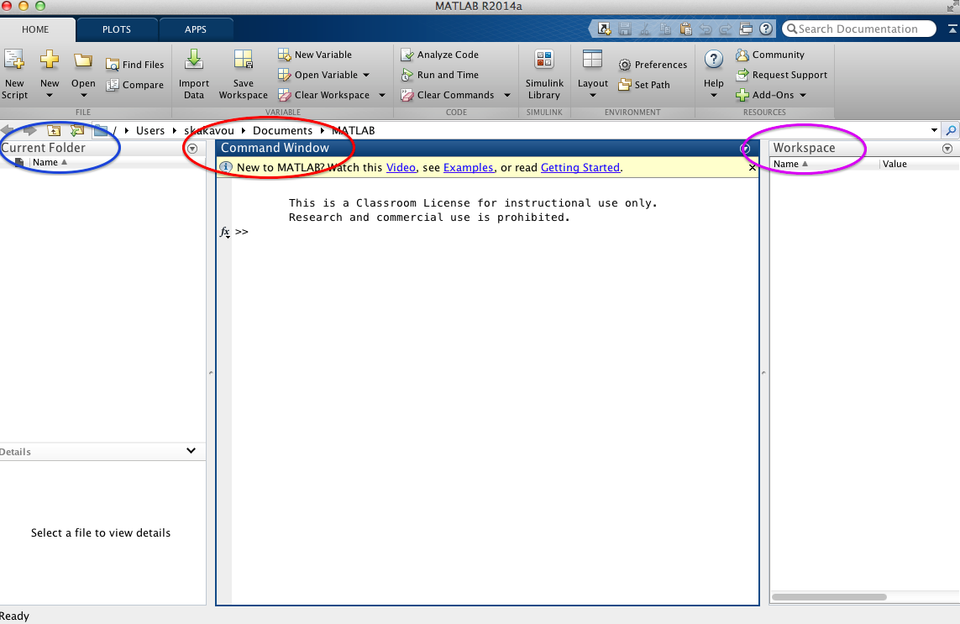
Task: Click Clear Commands in the Code section
Action: (448, 95)
